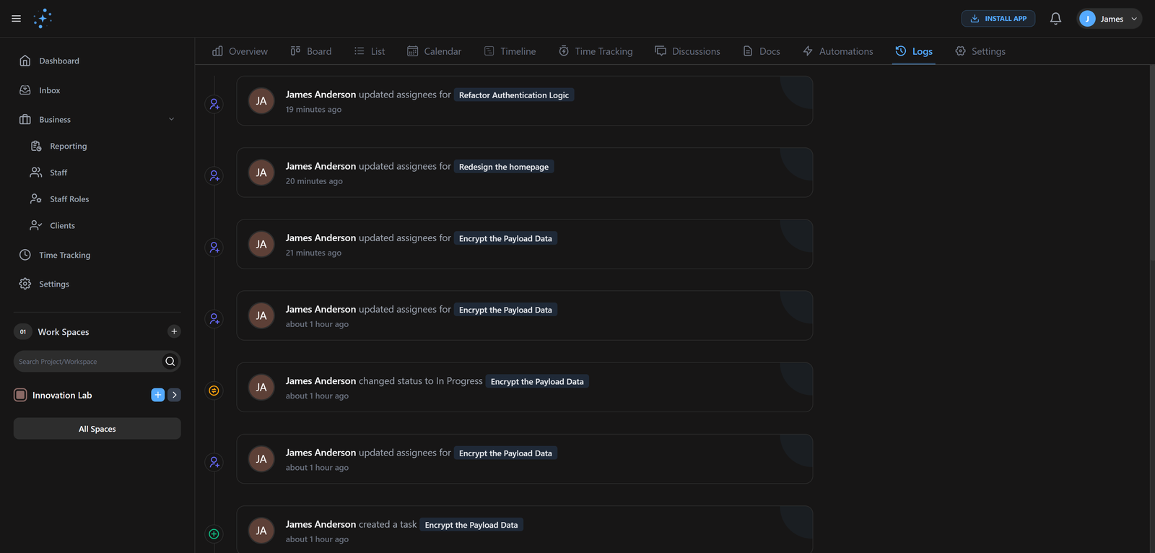Click the blue plus next to Innovation Lab
This screenshot has height=553, width=1155.
point(157,395)
